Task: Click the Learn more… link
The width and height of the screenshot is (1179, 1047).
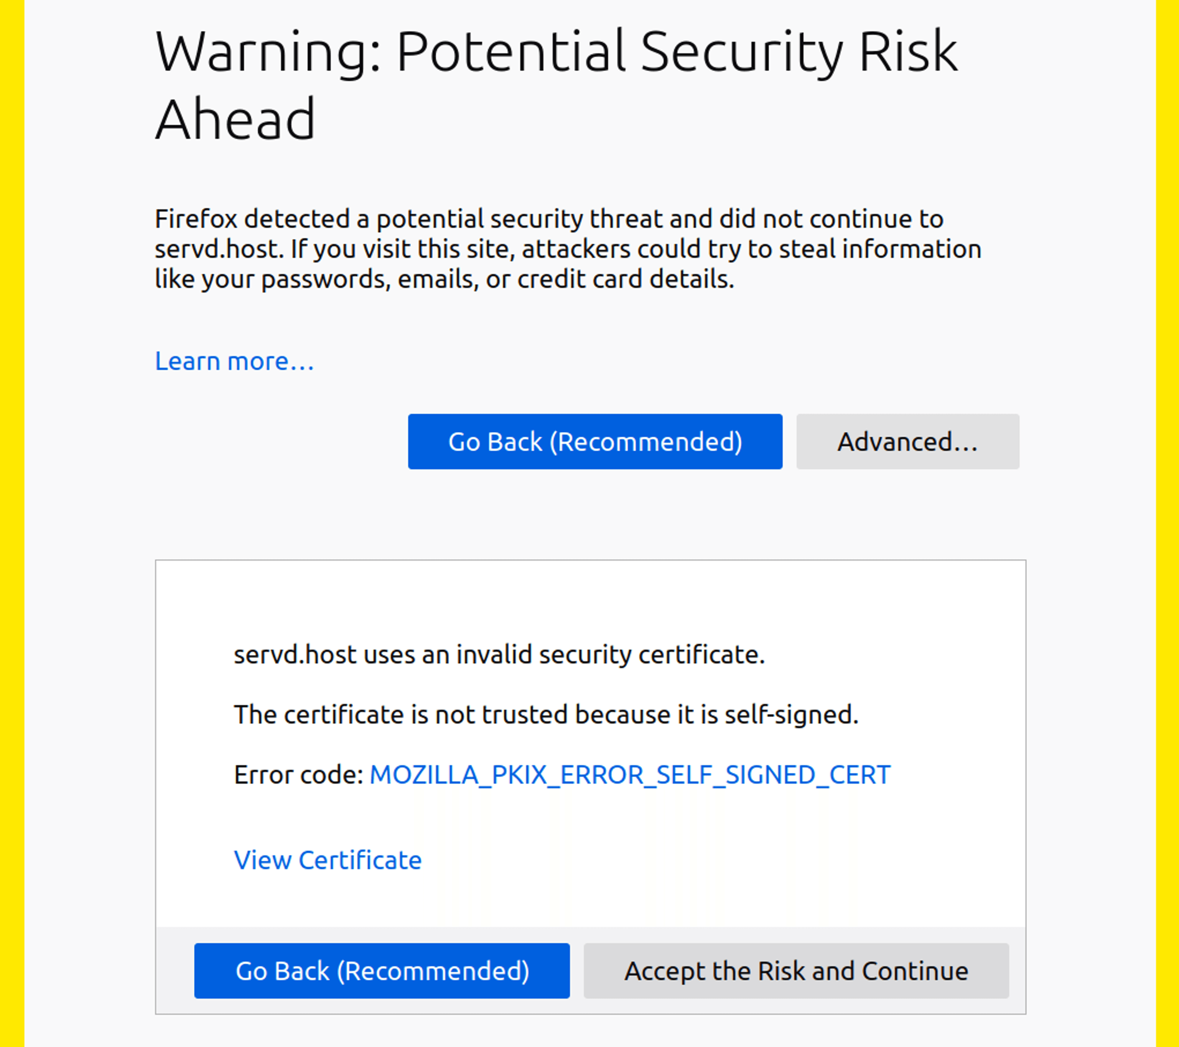Action: [x=234, y=362]
